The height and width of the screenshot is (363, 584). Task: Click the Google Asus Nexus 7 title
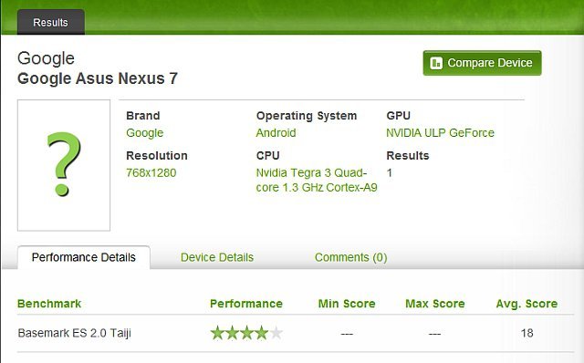(x=98, y=78)
